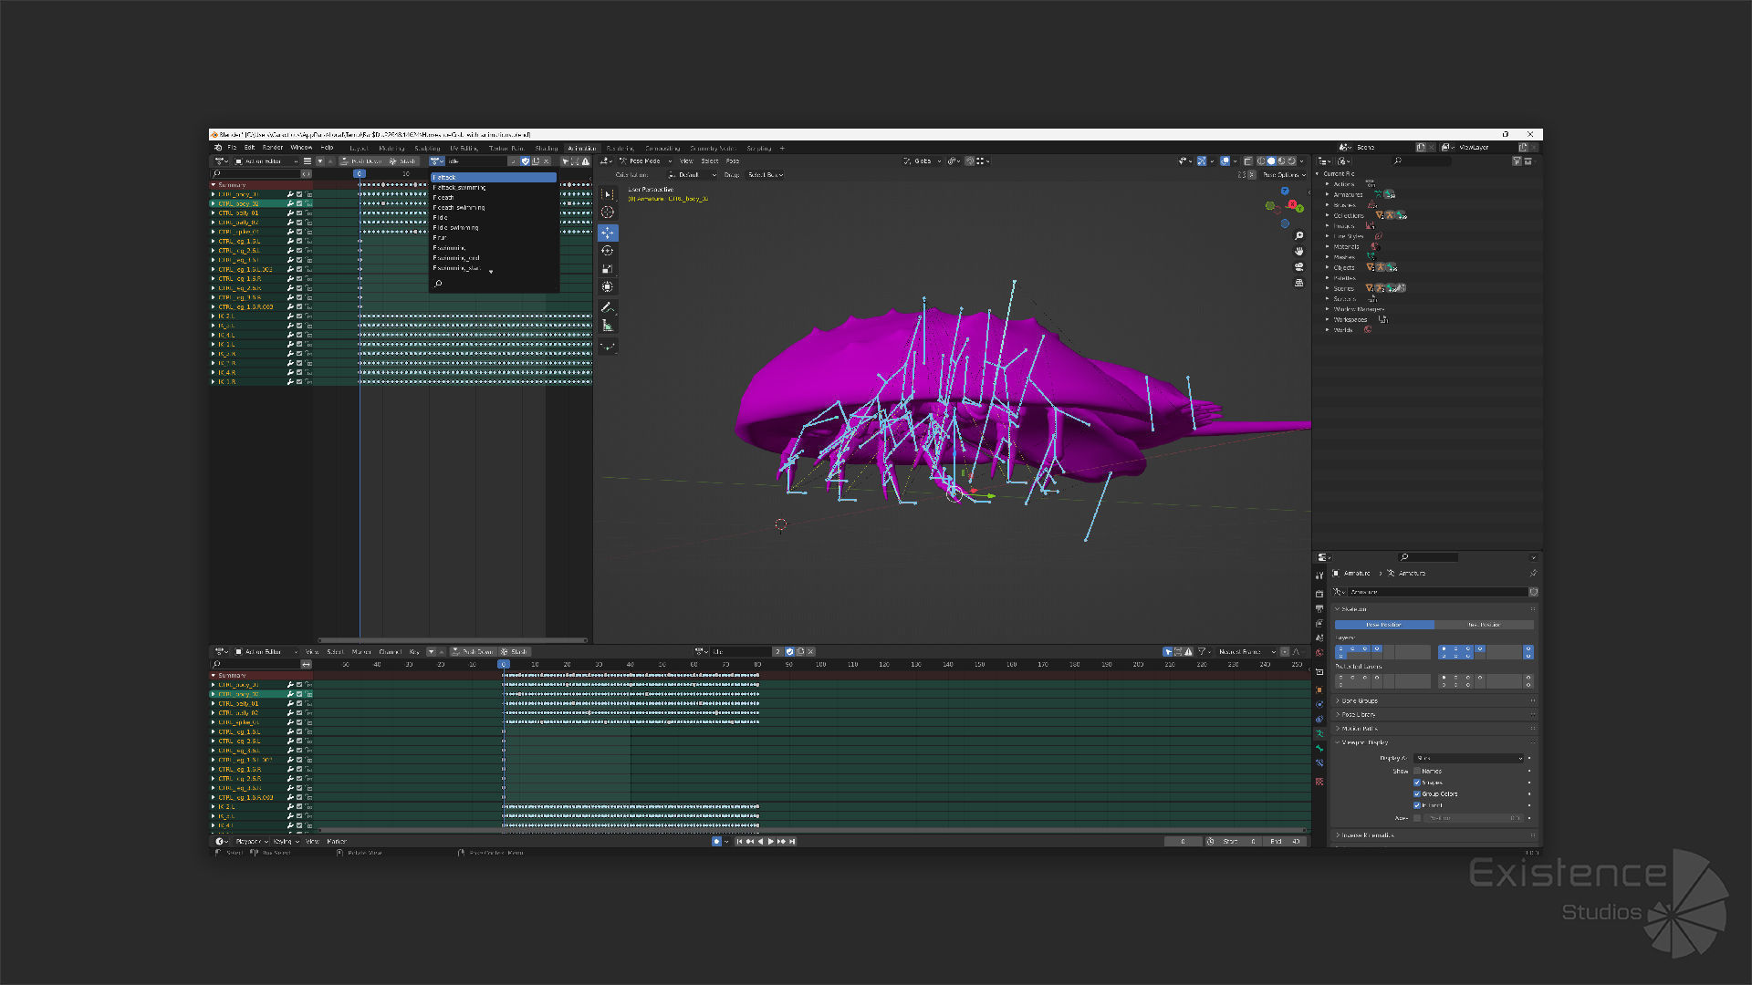Choose attack_swimming action from list
1752x985 pixels.
494,188
